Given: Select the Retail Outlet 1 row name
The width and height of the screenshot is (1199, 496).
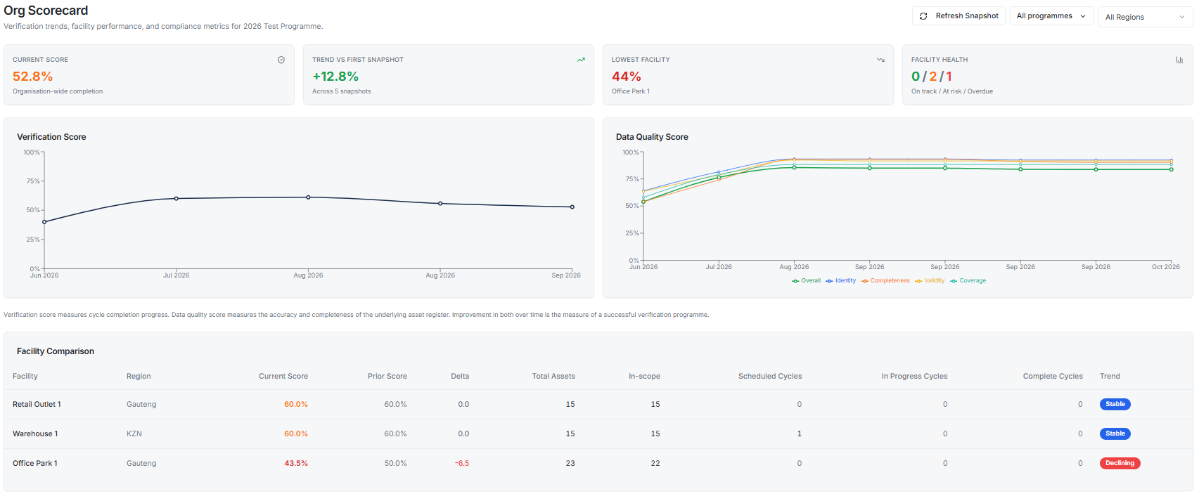Looking at the screenshot, I should pos(37,405).
